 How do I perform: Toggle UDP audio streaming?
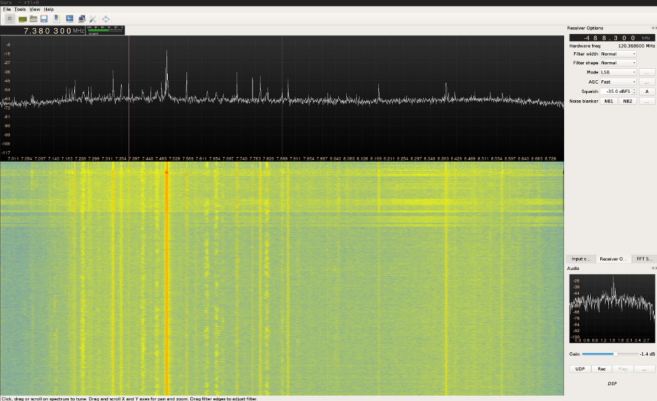[579, 368]
